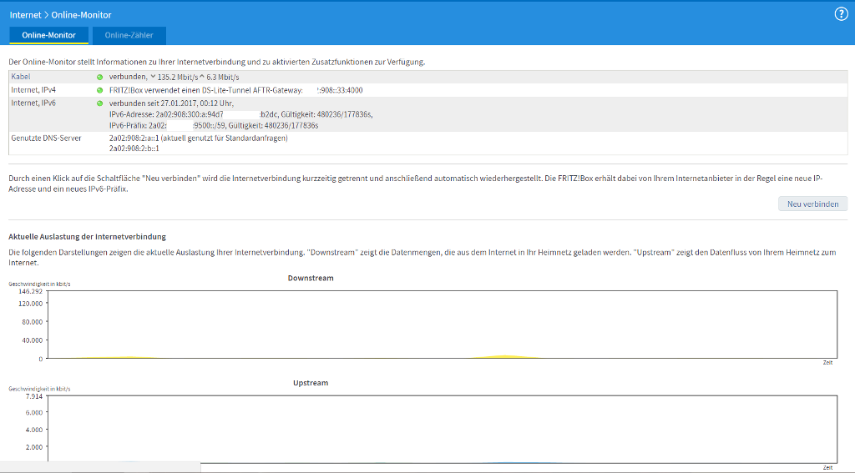The image size is (855, 473).
Task: Click inside the Downstream graph area
Action: point(440,325)
